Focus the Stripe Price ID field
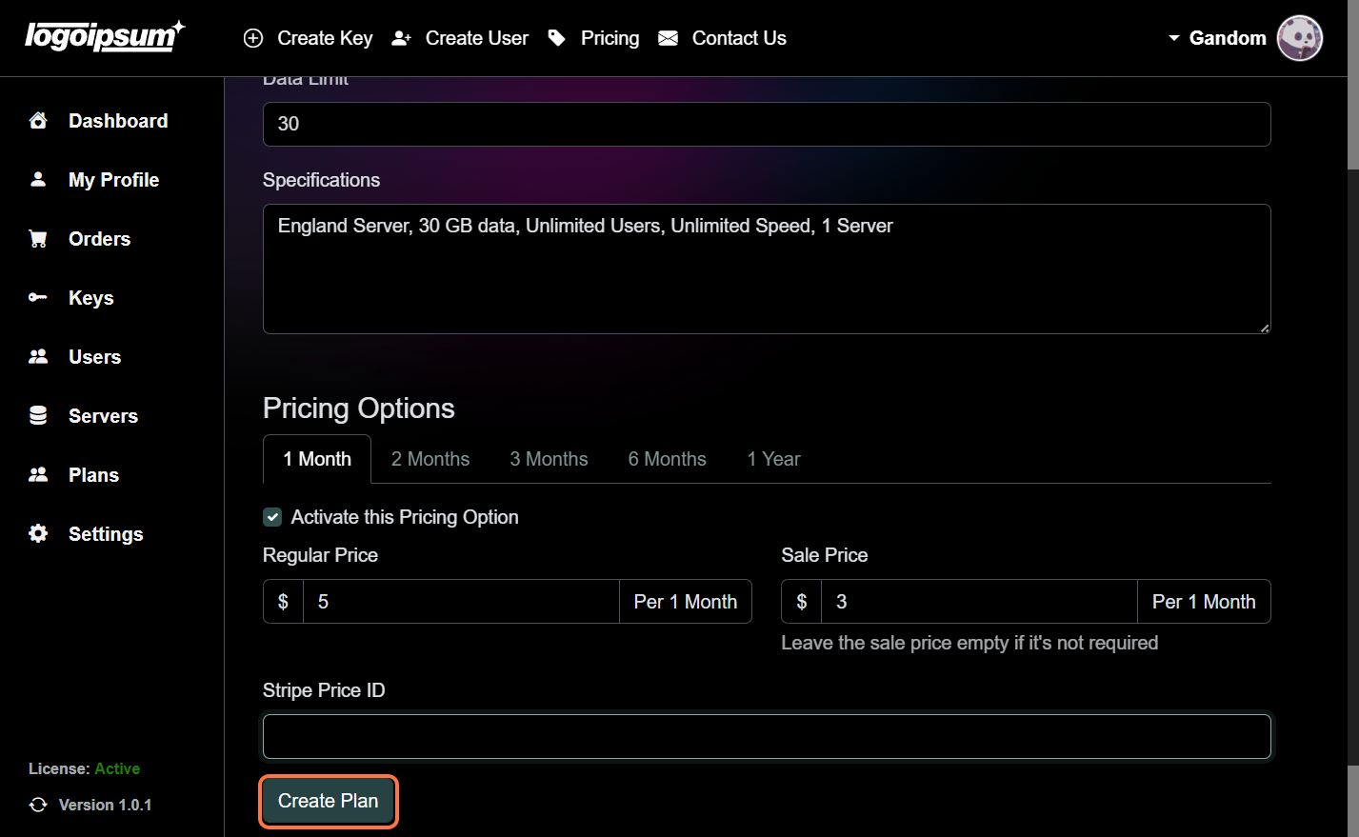The width and height of the screenshot is (1359, 837). (x=767, y=736)
